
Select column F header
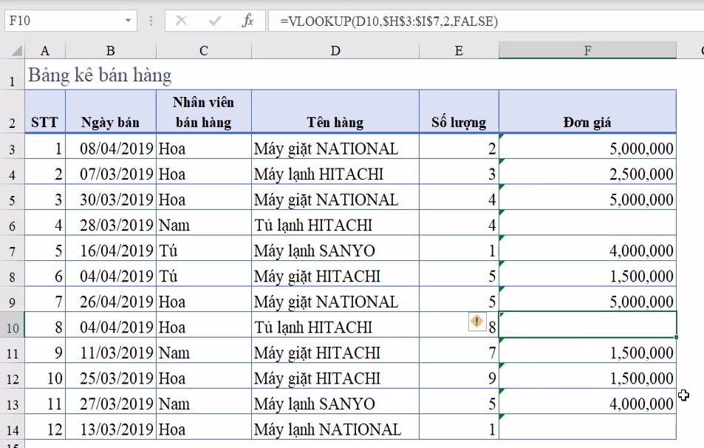[x=587, y=51]
